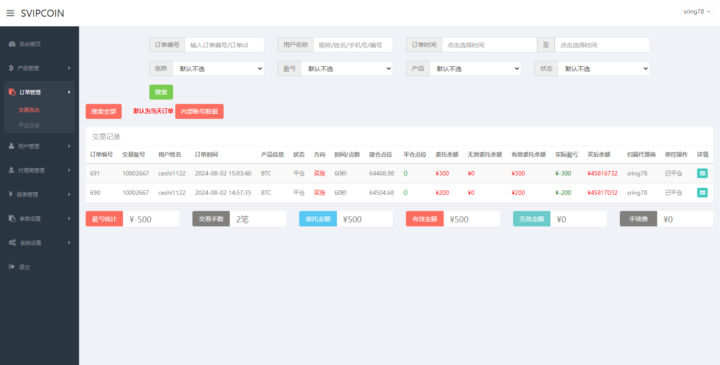Open details icon for order 690
The width and height of the screenshot is (720, 365).
click(702, 193)
